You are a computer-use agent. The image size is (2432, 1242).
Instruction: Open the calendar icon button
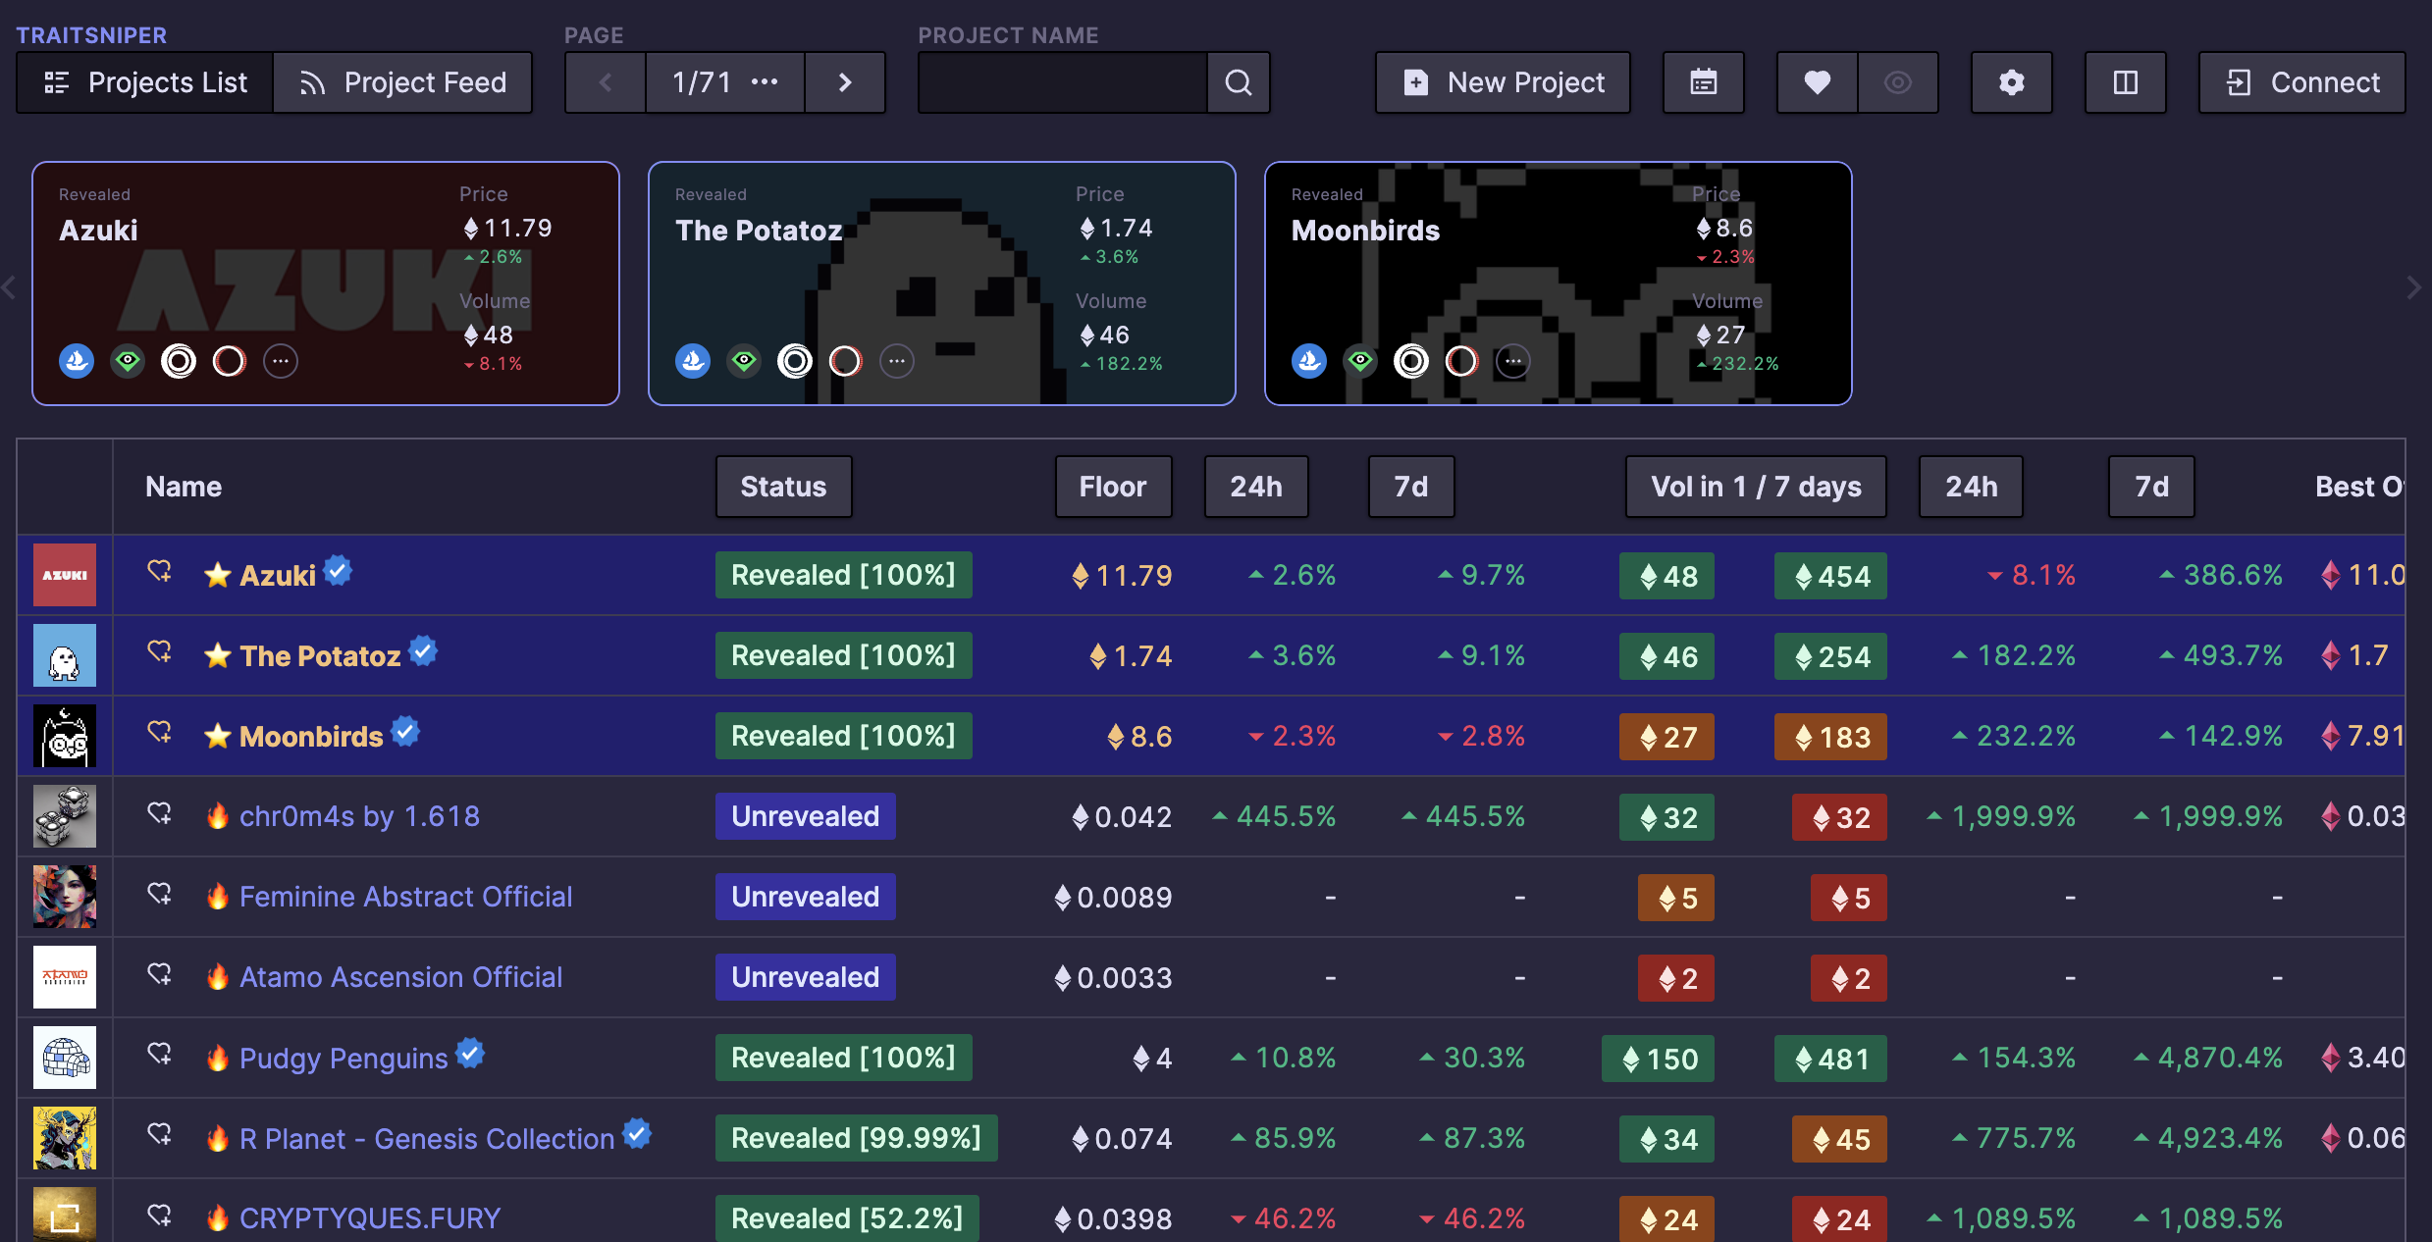click(x=1704, y=82)
